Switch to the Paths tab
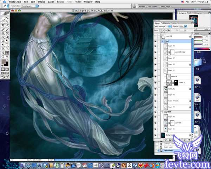 coord(174,23)
